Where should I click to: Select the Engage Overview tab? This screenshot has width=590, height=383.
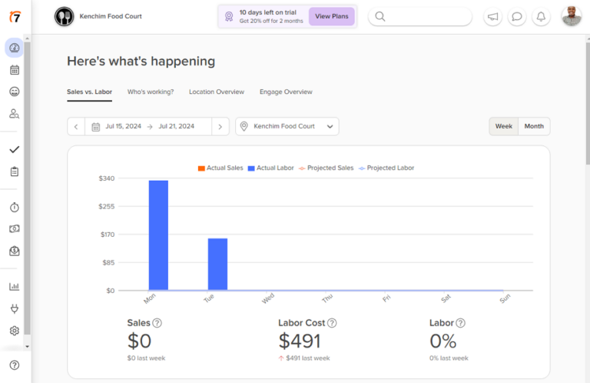click(286, 92)
